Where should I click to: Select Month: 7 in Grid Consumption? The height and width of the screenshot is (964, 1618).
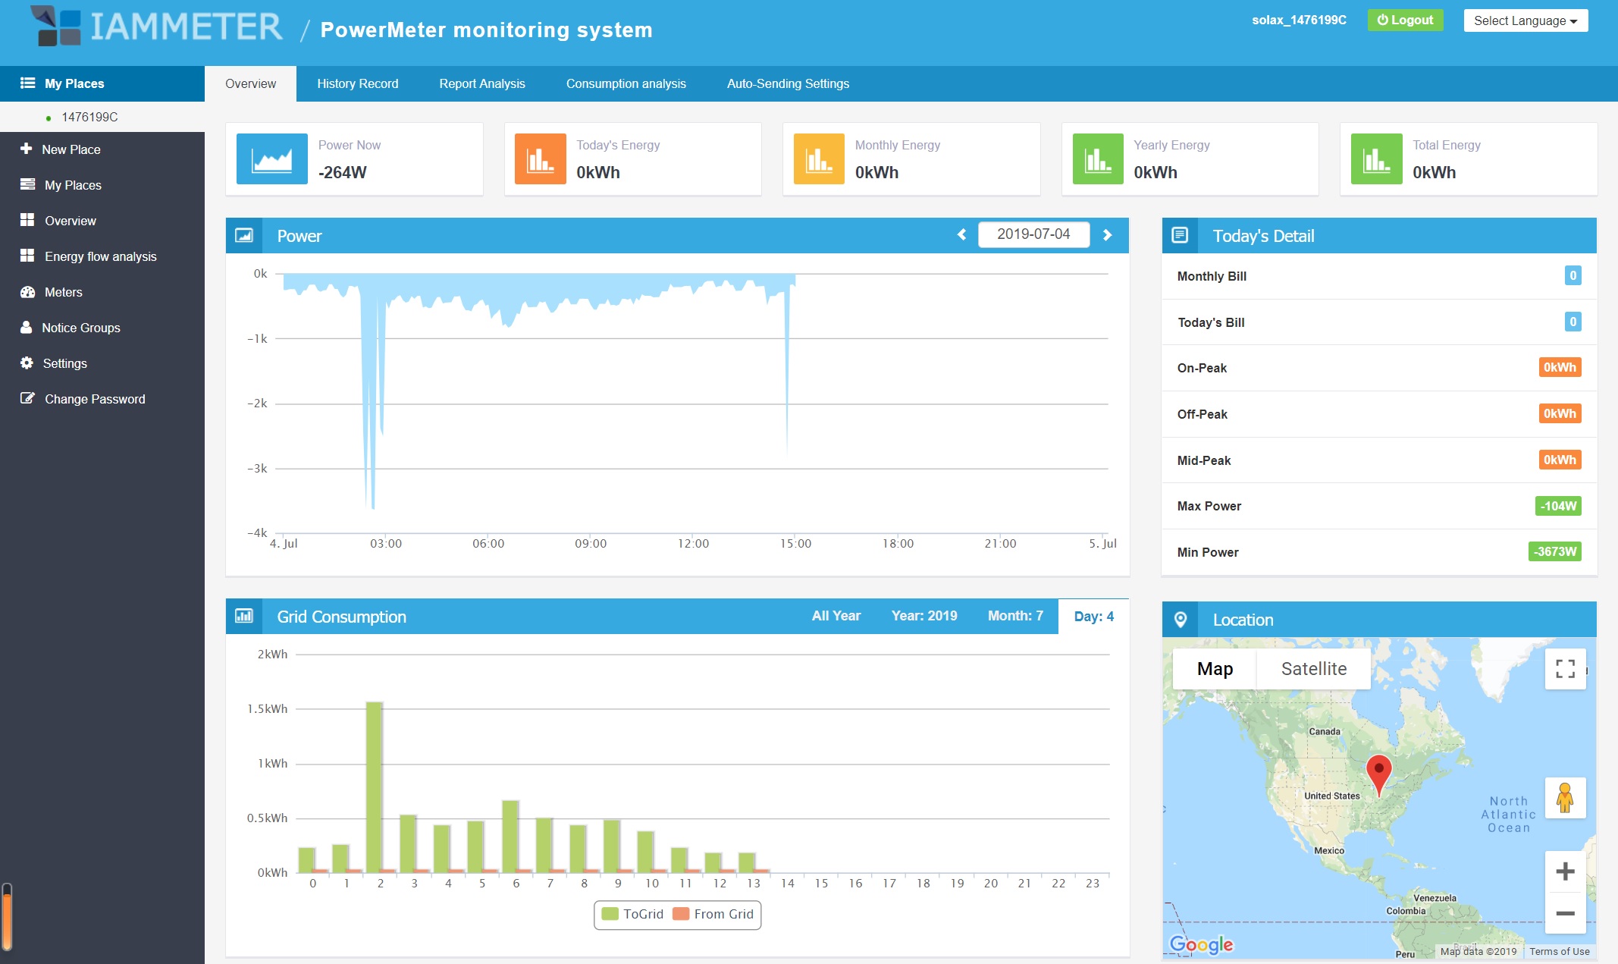point(1014,616)
